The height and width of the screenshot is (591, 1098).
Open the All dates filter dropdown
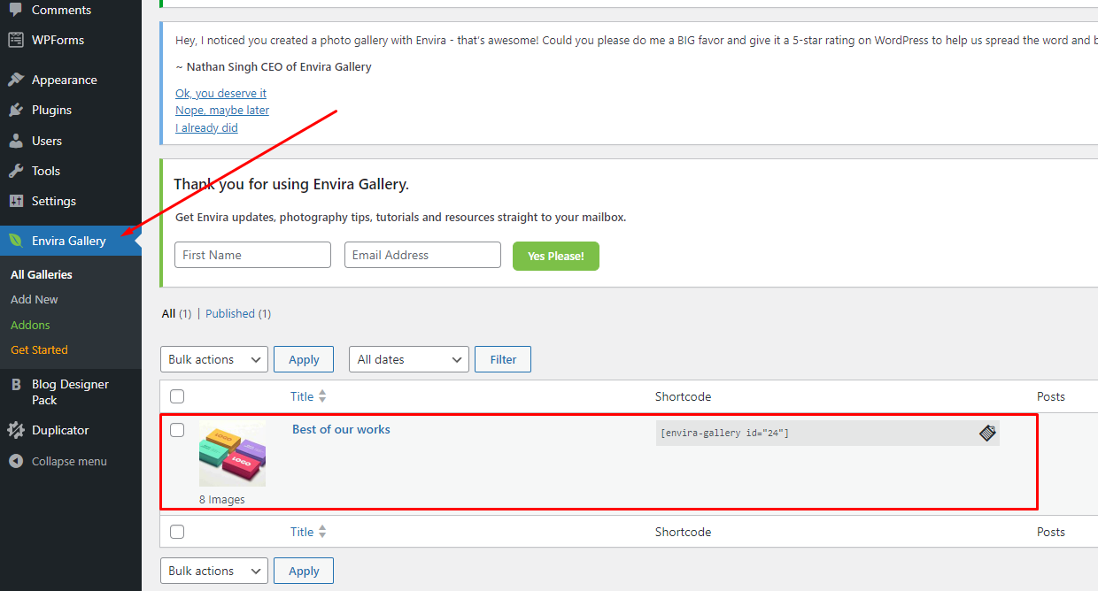coord(408,359)
